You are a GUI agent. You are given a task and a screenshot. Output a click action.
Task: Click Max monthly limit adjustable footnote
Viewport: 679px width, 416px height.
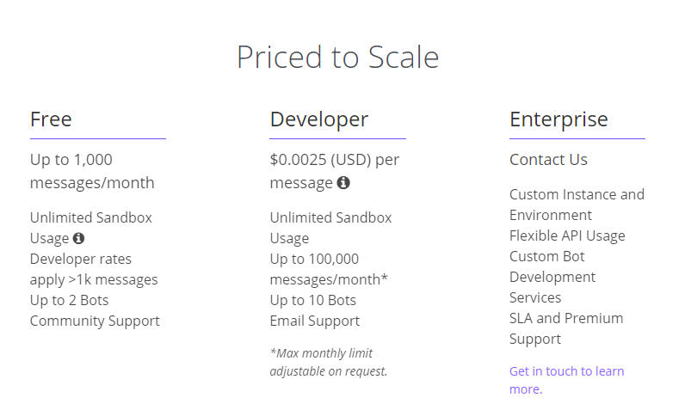(x=328, y=362)
